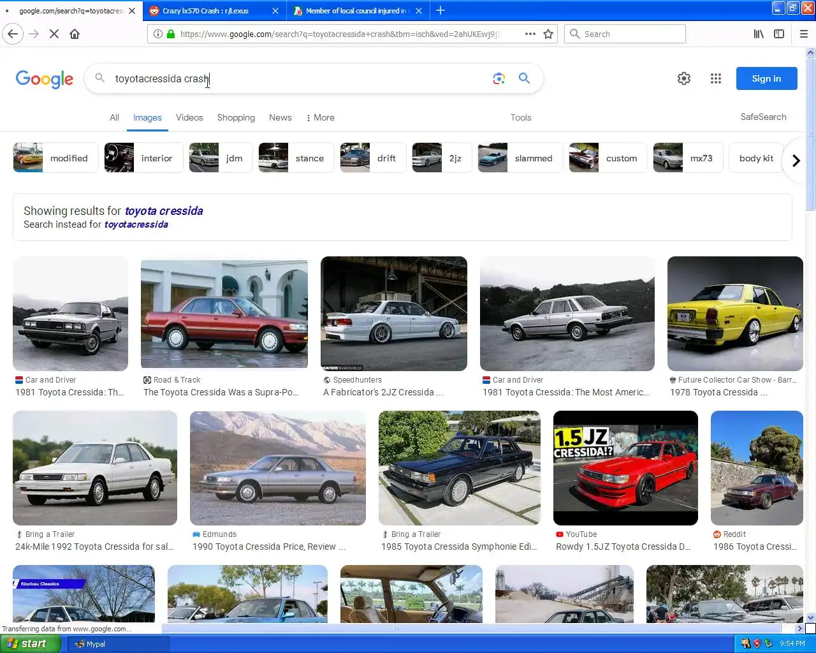Filter images by custom chip

pyautogui.click(x=608, y=158)
